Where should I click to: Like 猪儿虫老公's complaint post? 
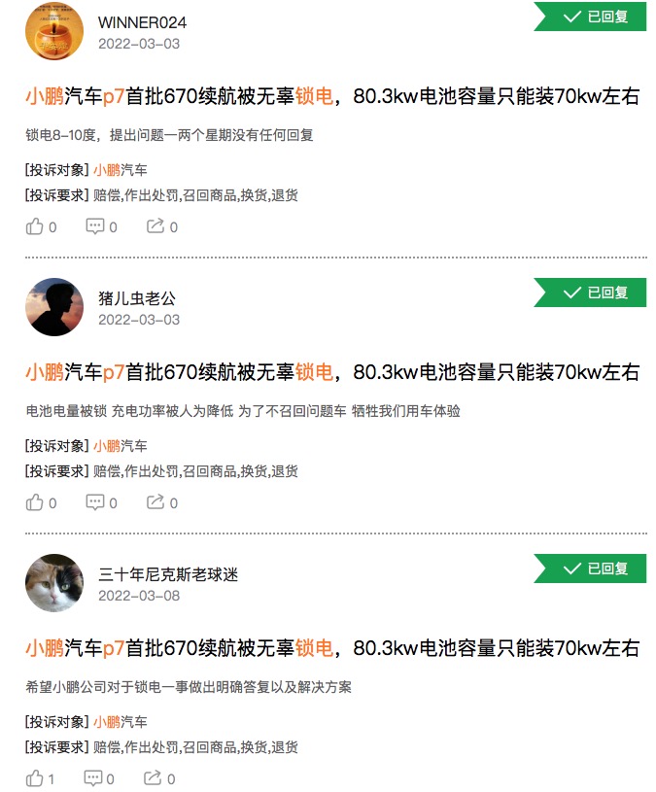click(x=34, y=502)
